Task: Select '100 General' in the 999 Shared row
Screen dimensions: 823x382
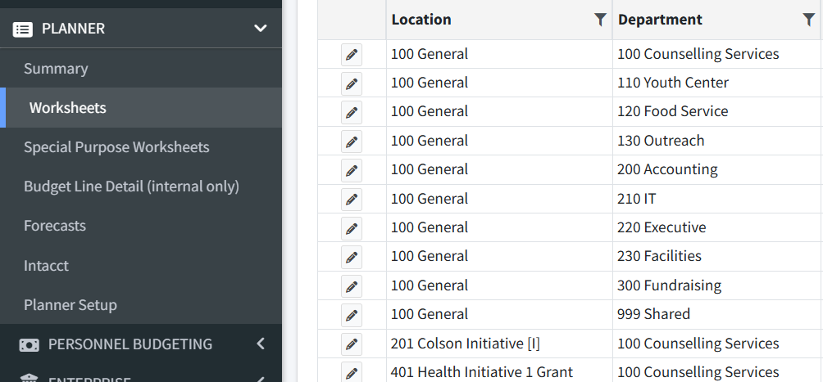Action: 499,314
